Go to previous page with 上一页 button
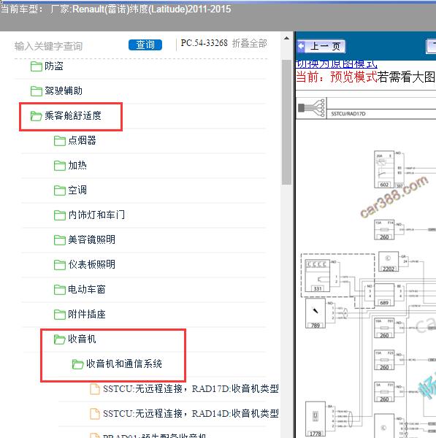The image size is (436, 438). tap(321, 47)
